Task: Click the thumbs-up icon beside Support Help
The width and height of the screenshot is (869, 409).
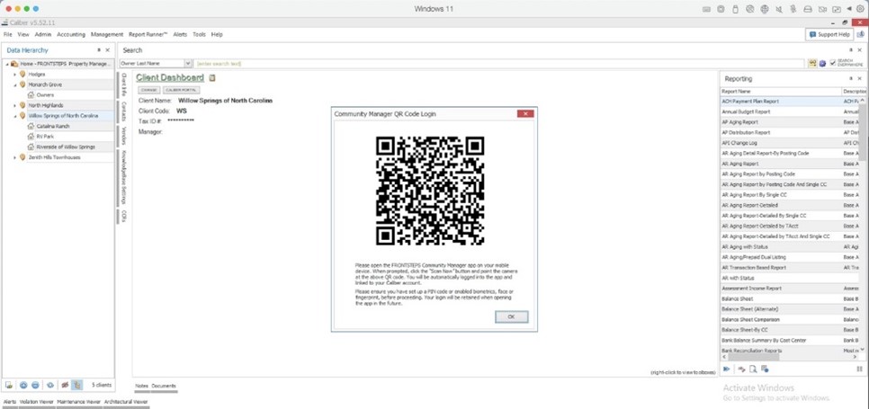Action: coord(861,34)
